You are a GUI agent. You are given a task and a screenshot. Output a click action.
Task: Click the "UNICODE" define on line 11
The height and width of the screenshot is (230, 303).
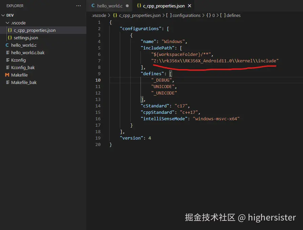point(163,86)
